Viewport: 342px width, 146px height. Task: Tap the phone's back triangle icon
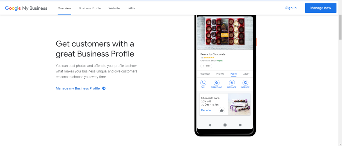click(x=210, y=125)
